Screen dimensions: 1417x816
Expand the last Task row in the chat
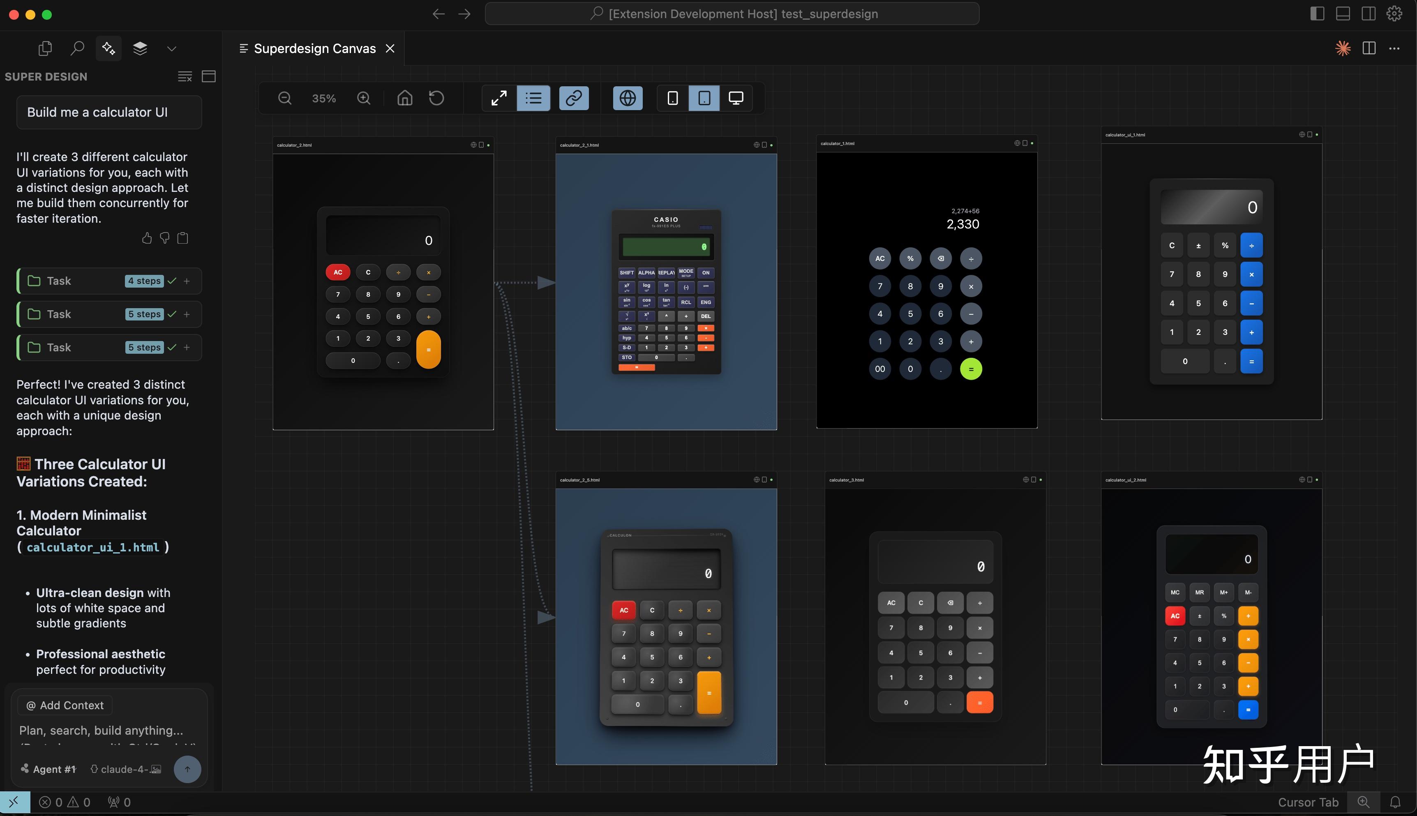pyautogui.click(x=109, y=348)
